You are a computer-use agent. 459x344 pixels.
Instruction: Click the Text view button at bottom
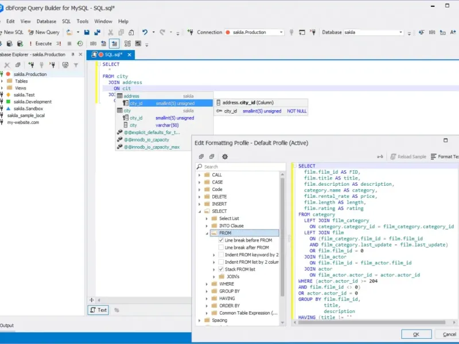pyautogui.click(x=98, y=310)
